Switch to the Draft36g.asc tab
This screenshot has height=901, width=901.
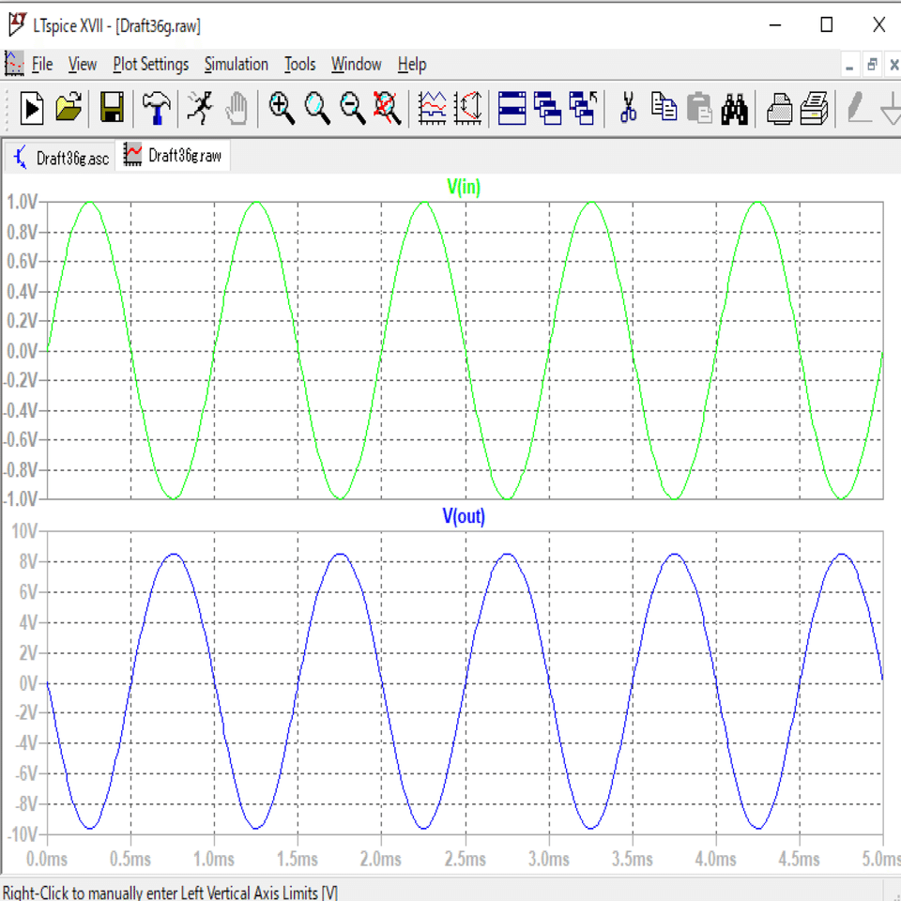tap(60, 157)
